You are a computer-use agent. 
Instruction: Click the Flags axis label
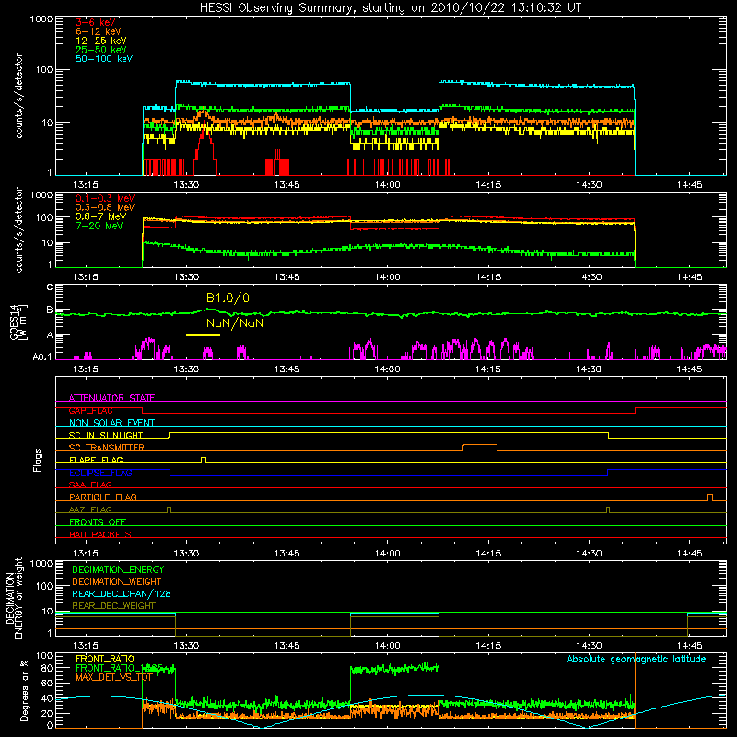click(38, 460)
